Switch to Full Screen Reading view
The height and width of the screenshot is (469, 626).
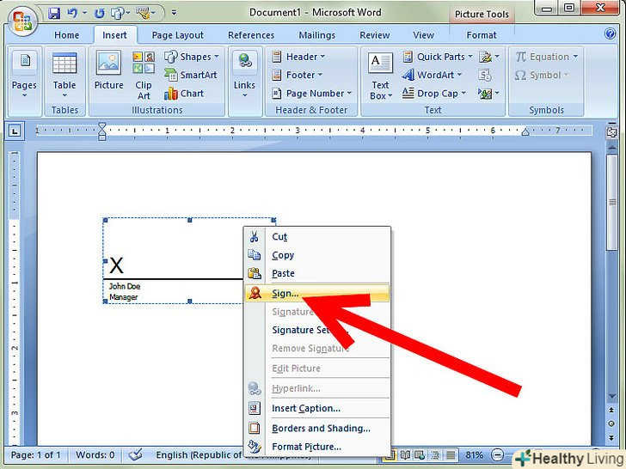(x=405, y=454)
